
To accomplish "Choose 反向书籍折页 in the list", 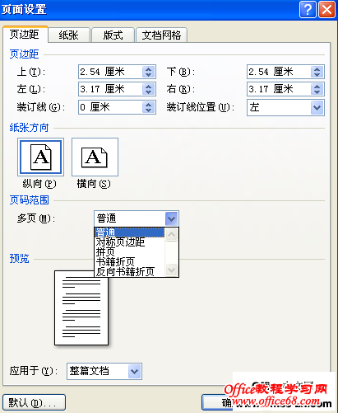I will tap(130, 272).
